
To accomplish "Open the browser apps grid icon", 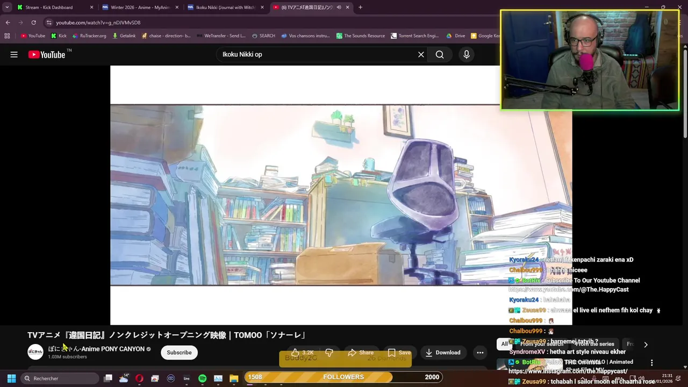I will [x=7, y=36].
